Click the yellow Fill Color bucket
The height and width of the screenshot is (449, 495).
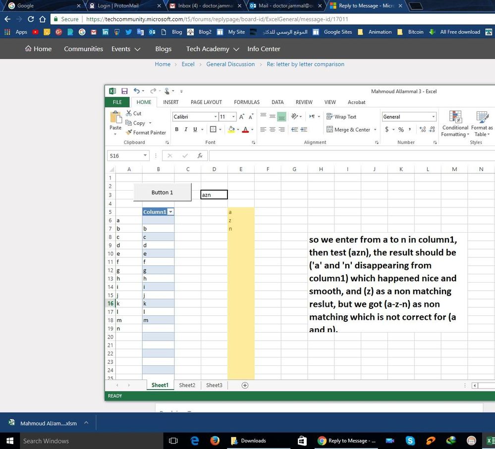click(231, 129)
